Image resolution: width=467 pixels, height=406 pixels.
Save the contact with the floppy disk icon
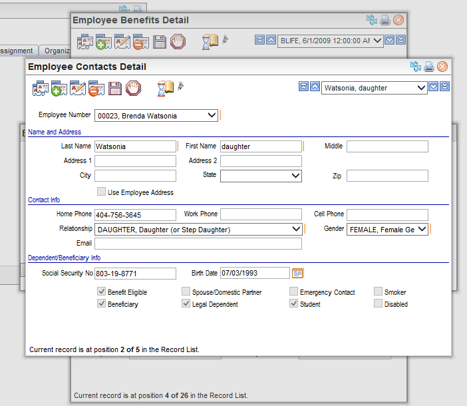click(x=115, y=89)
